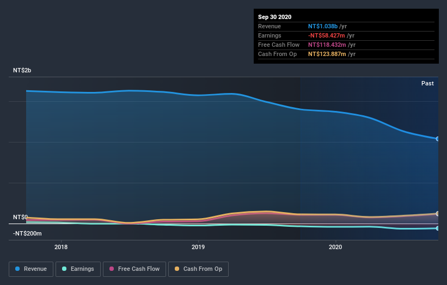Click the pink Free Cash Flow legend dot
The height and width of the screenshot is (285, 447).
pyautogui.click(x=112, y=269)
